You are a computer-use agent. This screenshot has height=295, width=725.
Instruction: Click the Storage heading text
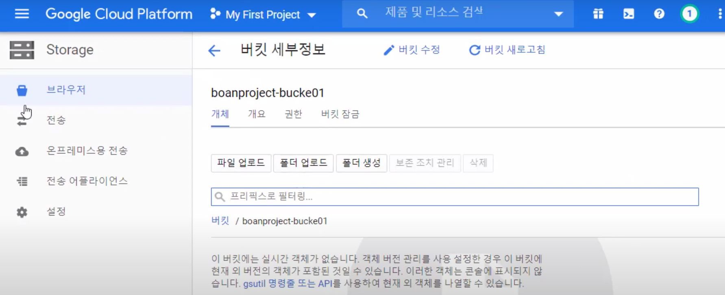(x=70, y=50)
